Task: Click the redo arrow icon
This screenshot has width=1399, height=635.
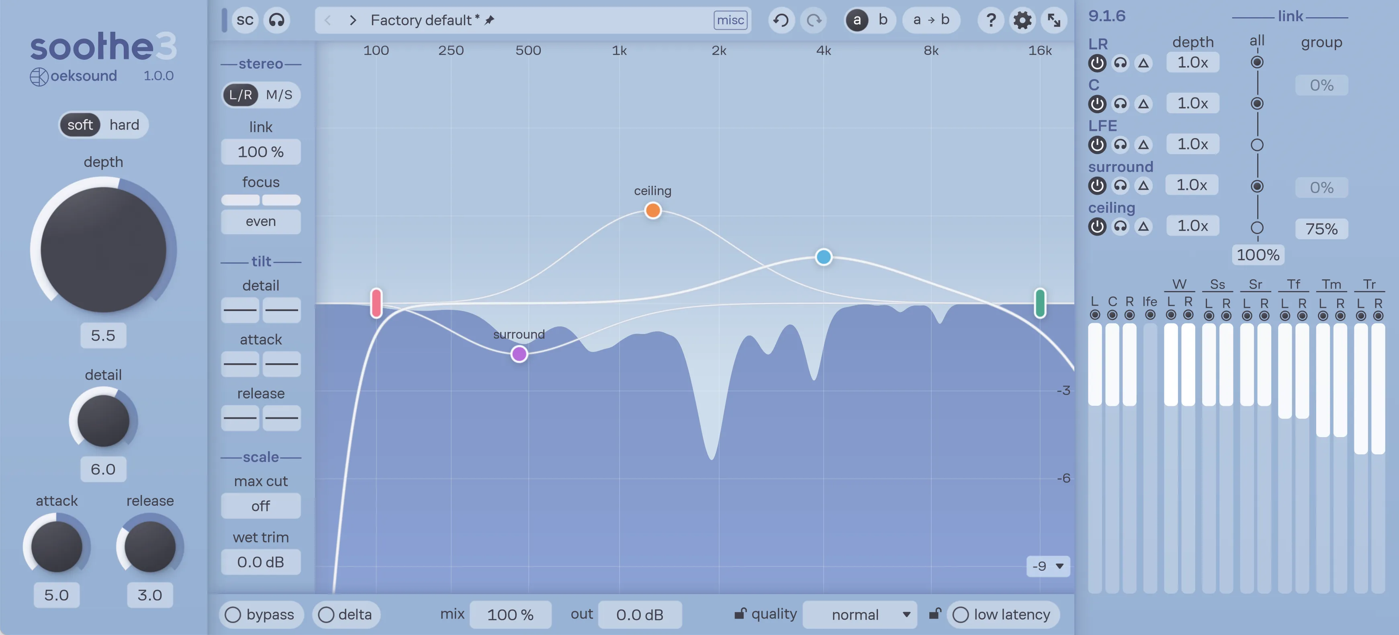Action: 814,20
